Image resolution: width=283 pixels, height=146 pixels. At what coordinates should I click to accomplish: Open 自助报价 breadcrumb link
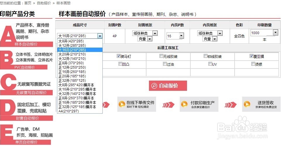44,3
